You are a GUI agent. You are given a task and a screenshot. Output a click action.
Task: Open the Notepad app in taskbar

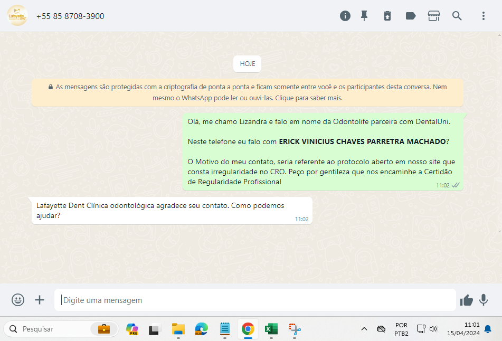click(x=225, y=329)
